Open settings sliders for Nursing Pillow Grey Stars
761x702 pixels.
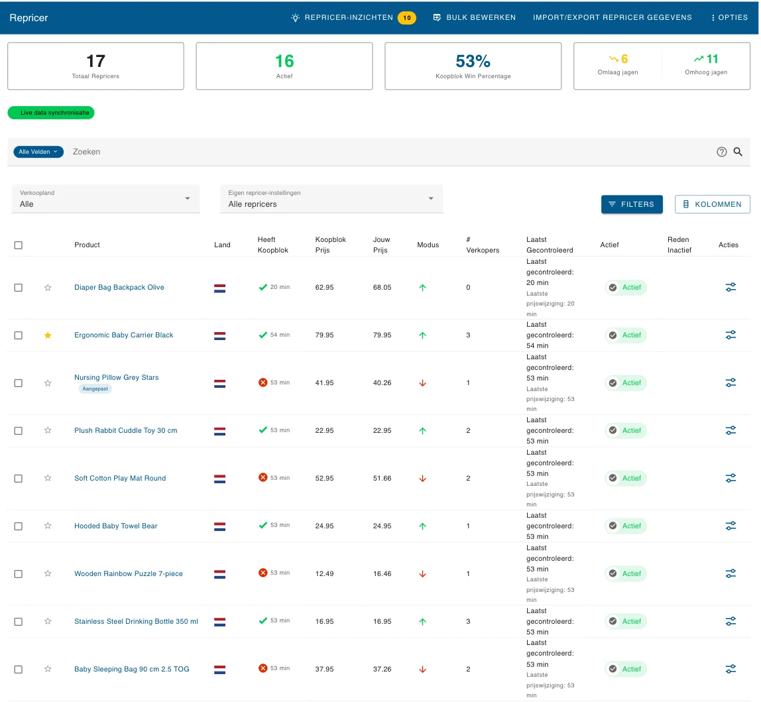(731, 383)
